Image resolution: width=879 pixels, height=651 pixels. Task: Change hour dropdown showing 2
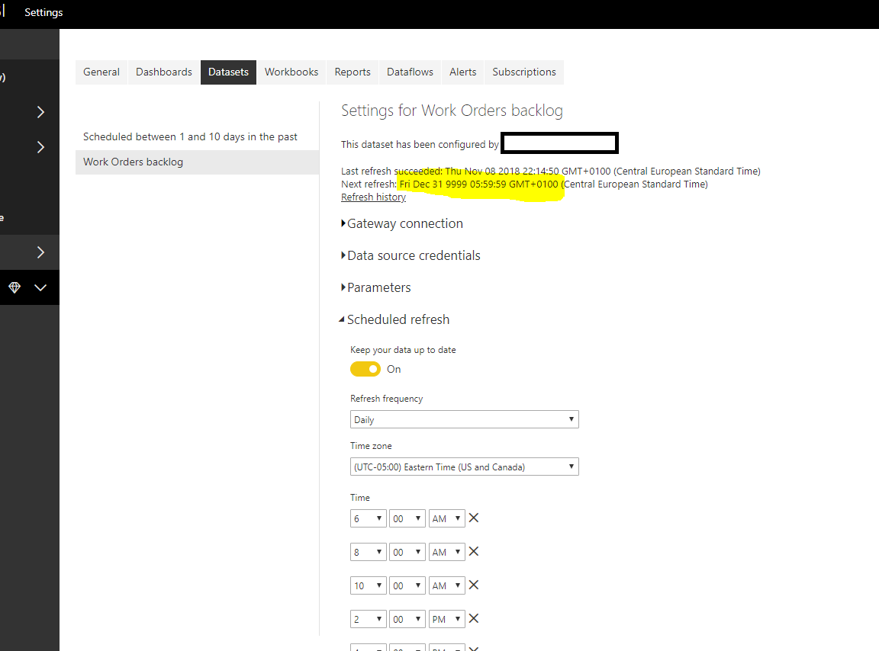pyautogui.click(x=369, y=619)
